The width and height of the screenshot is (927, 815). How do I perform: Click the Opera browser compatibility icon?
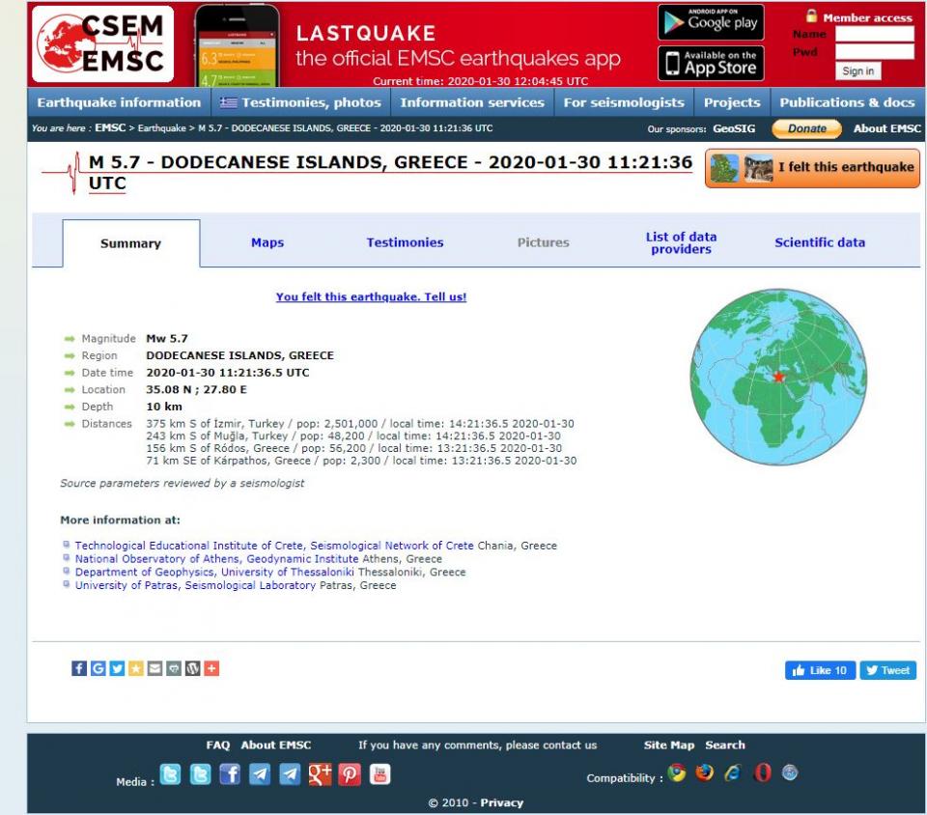(x=764, y=772)
